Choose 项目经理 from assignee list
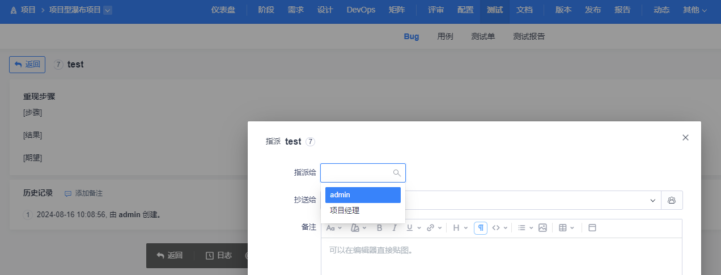Screen dimensions: 721x275 click(363, 210)
